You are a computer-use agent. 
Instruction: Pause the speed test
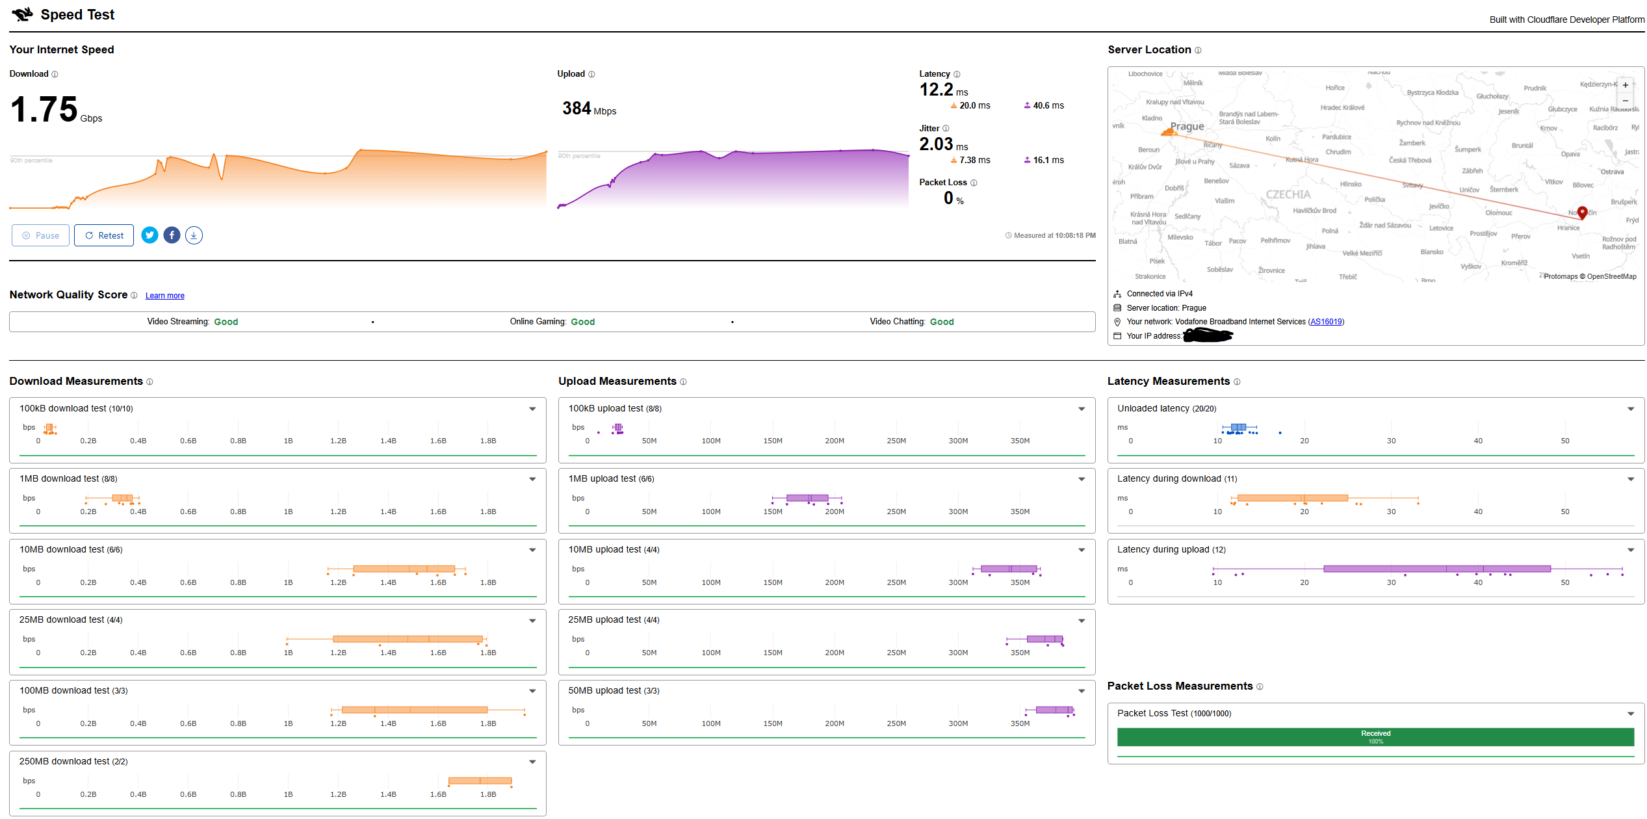click(40, 235)
